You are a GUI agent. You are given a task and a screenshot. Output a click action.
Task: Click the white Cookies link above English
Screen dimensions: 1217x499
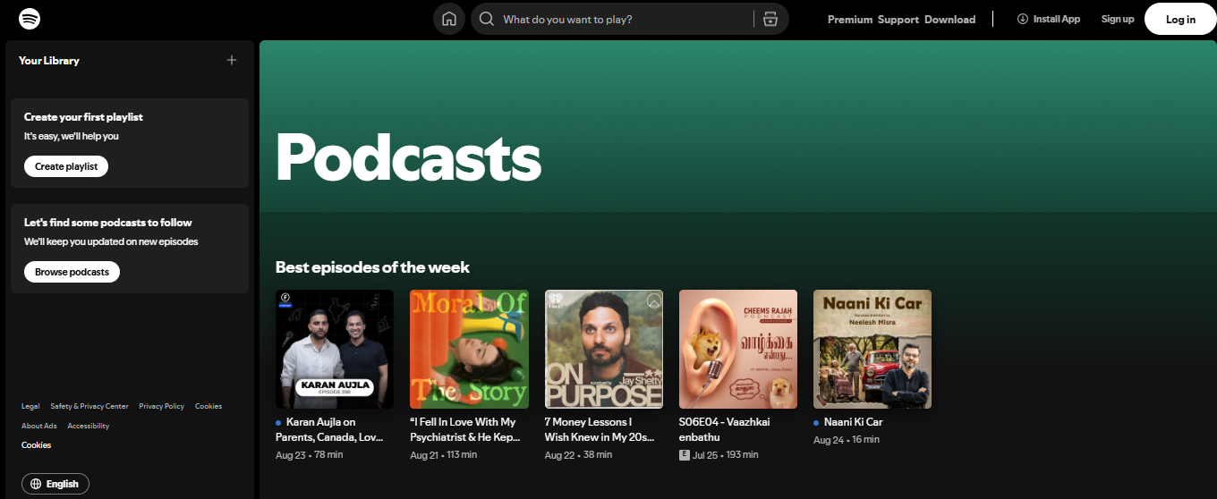(x=37, y=445)
